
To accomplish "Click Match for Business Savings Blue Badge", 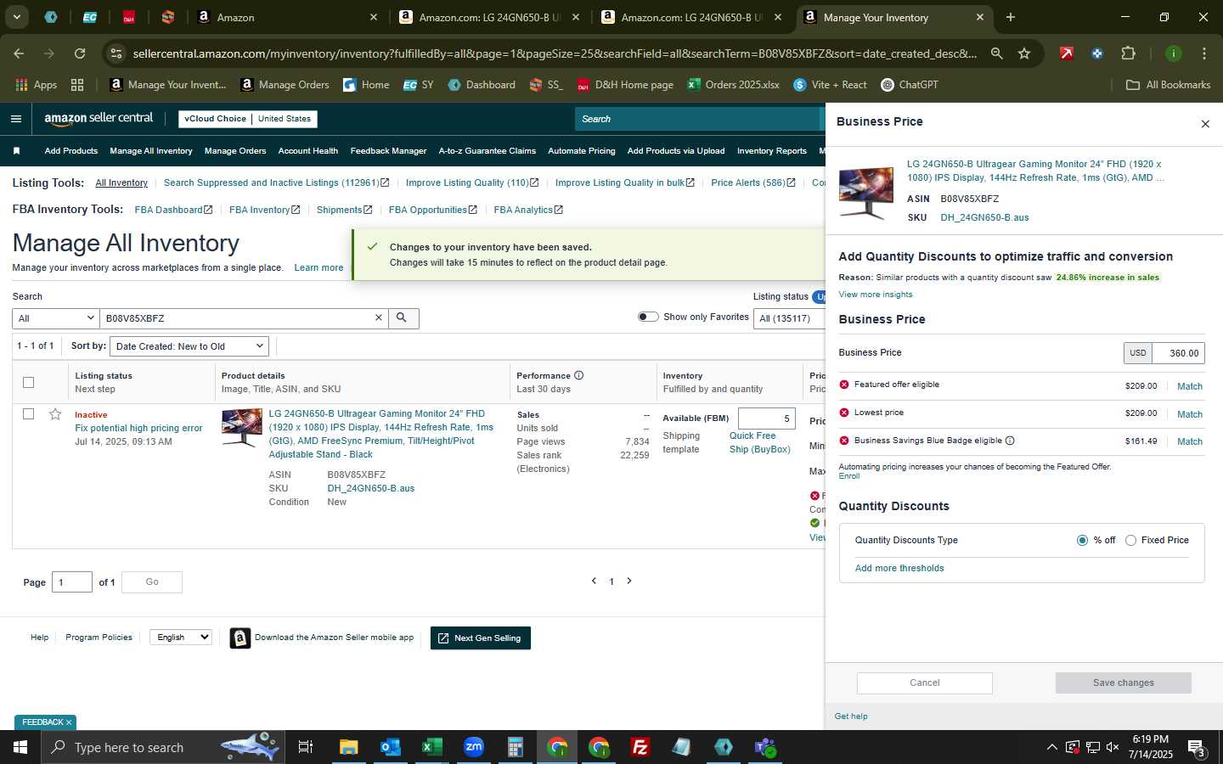I will coord(1189,441).
